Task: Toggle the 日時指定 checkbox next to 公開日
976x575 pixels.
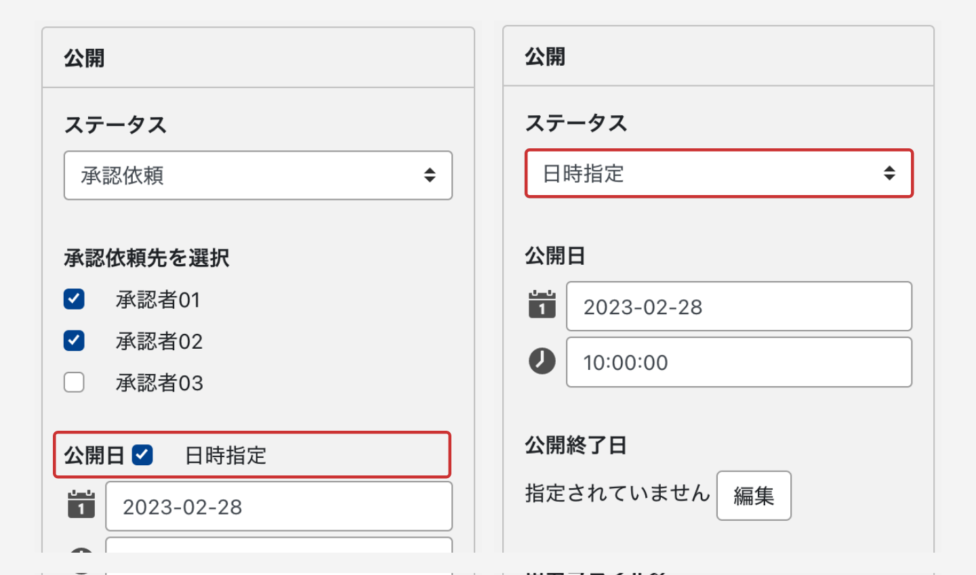Action: 142,454
